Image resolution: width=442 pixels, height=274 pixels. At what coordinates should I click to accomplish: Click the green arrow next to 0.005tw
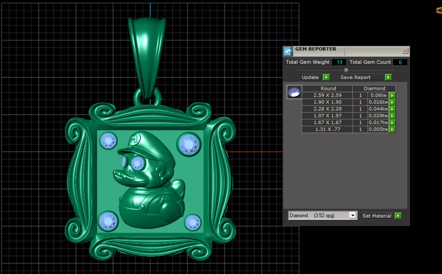click(x=392, y=130)
